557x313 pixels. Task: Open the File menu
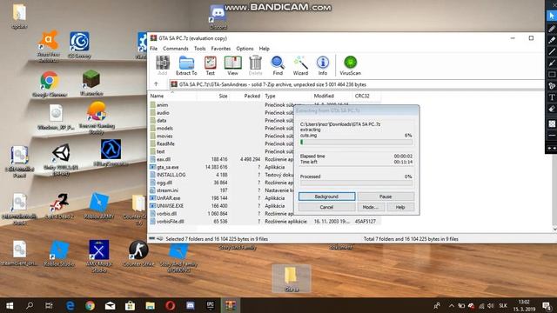pos(154,49)
